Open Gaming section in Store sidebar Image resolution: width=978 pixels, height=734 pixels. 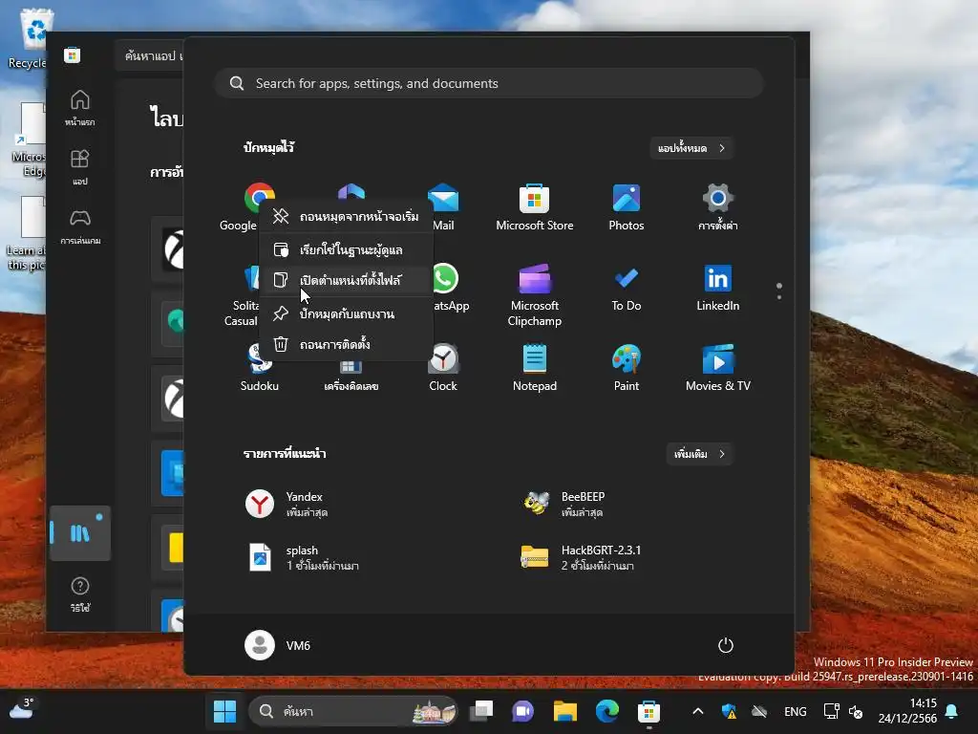click(x=80, y=226)
